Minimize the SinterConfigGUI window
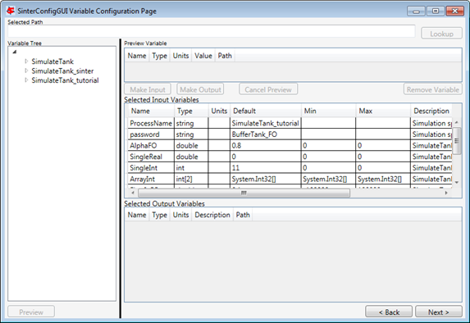 tap(416, 11)
